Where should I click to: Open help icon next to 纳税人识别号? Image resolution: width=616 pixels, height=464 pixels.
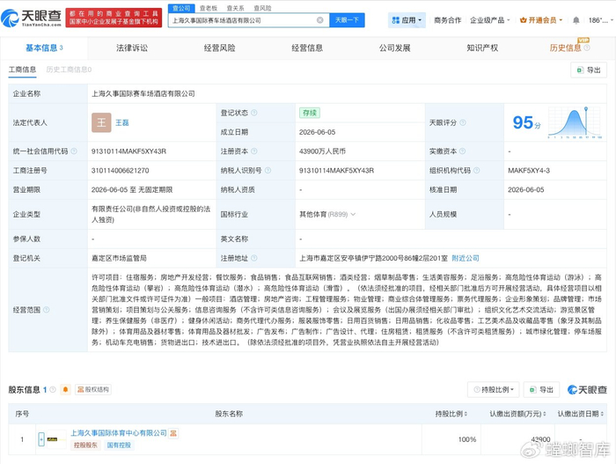[x=268, y=170]
